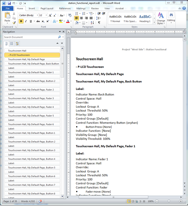Apply italic formatting
188x207 pixels.
coord(26,21)
